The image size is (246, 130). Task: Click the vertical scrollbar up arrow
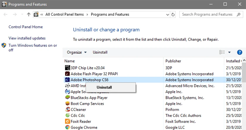[x=244, y=60]
